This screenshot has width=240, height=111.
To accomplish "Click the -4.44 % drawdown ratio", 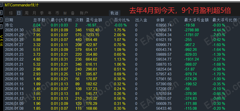I will coord(219,30).
